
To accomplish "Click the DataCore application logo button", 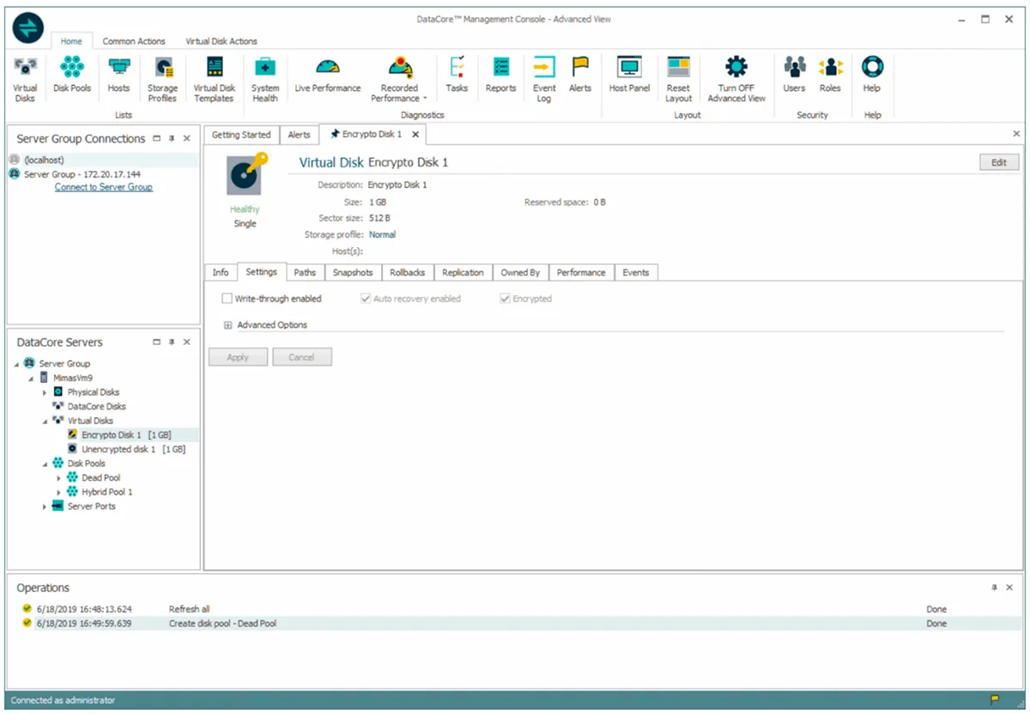I will pyautogui.click(x=27, y=27).
